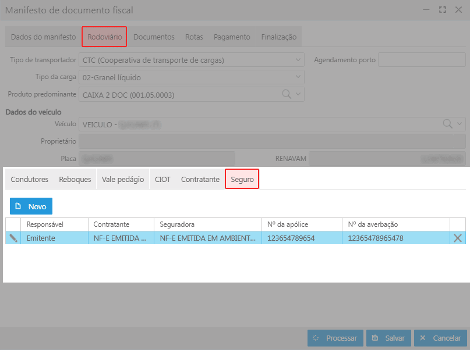The height and width of the screenshot is (350, 470).
Task: Click the Processar button
Action: coord(335,338)
